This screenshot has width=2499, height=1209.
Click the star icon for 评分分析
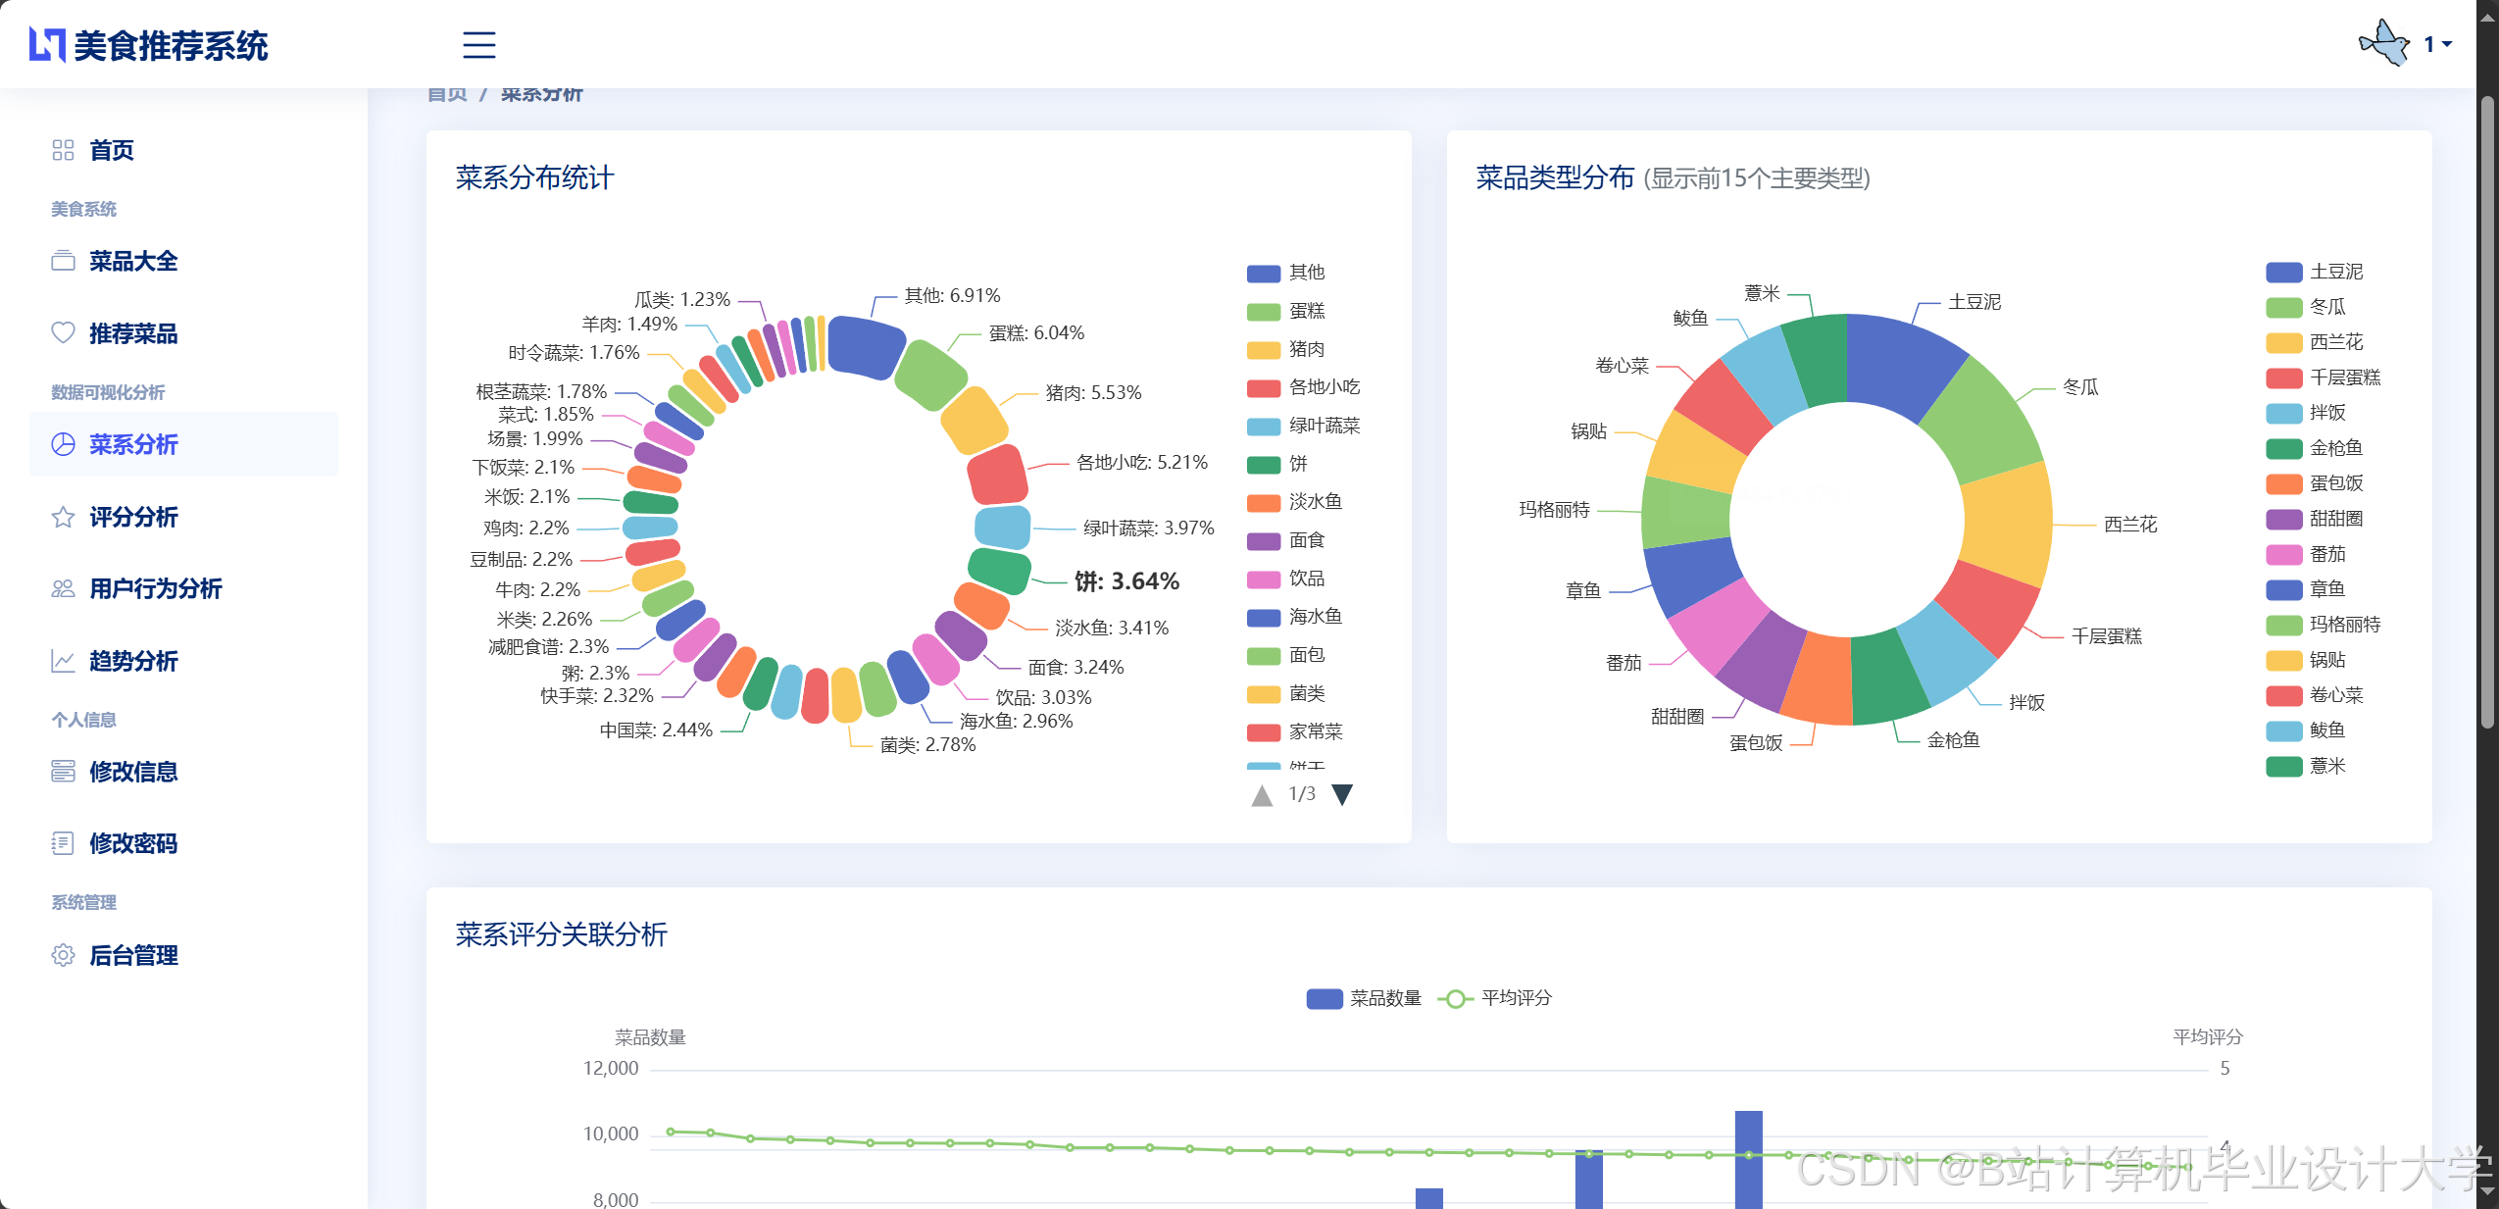pyautogui.click(x=63, y=517)
